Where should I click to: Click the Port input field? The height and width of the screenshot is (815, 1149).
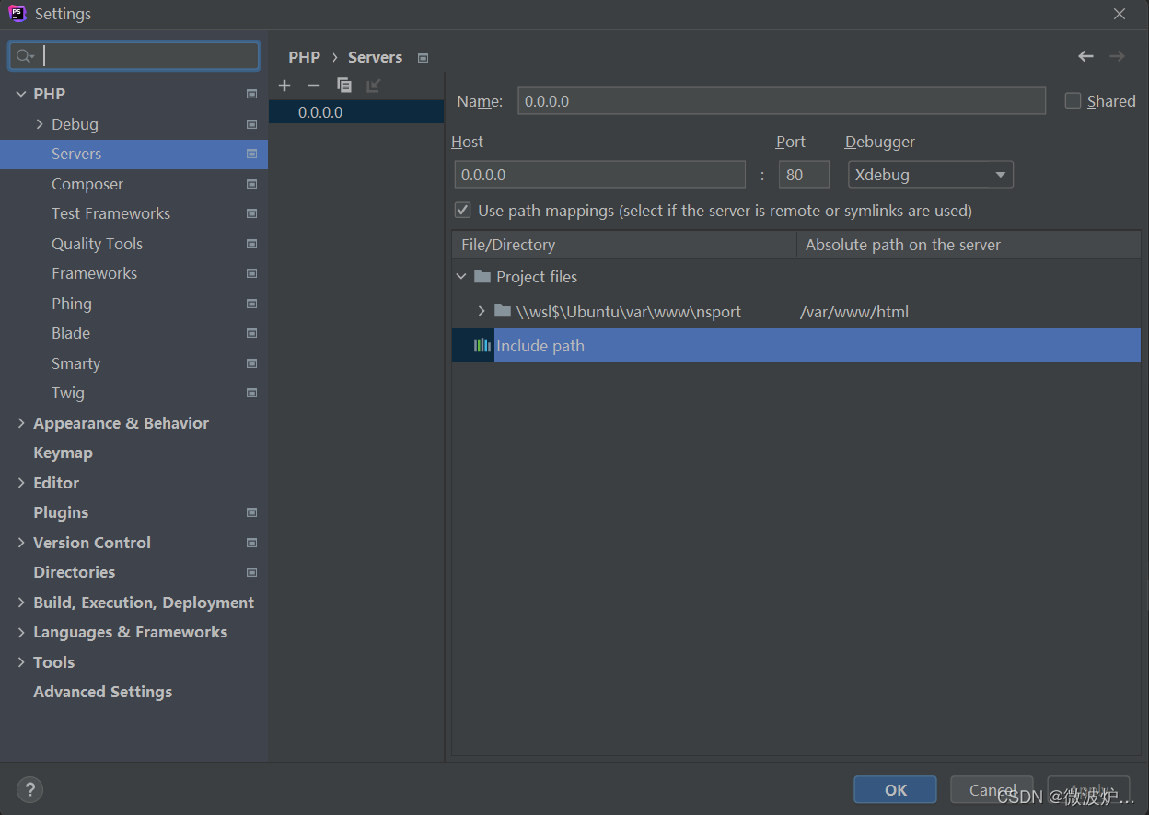point(804,175)
